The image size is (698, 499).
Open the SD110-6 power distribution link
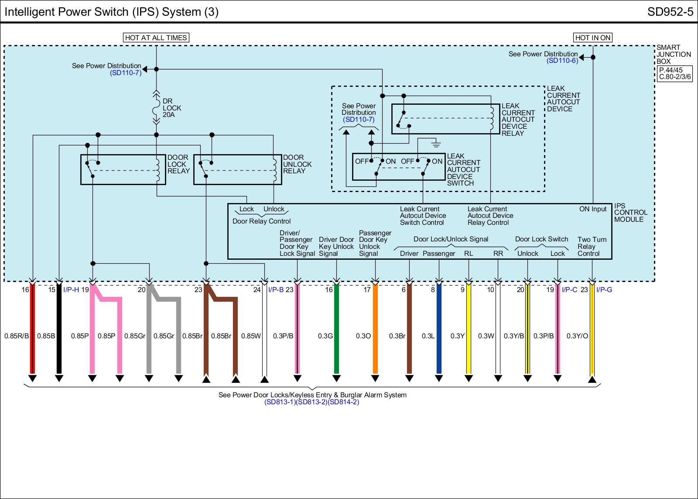pos(562,61)
